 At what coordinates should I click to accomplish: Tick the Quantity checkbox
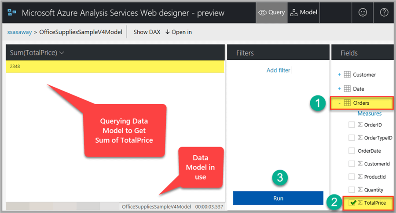coord(352,190)
